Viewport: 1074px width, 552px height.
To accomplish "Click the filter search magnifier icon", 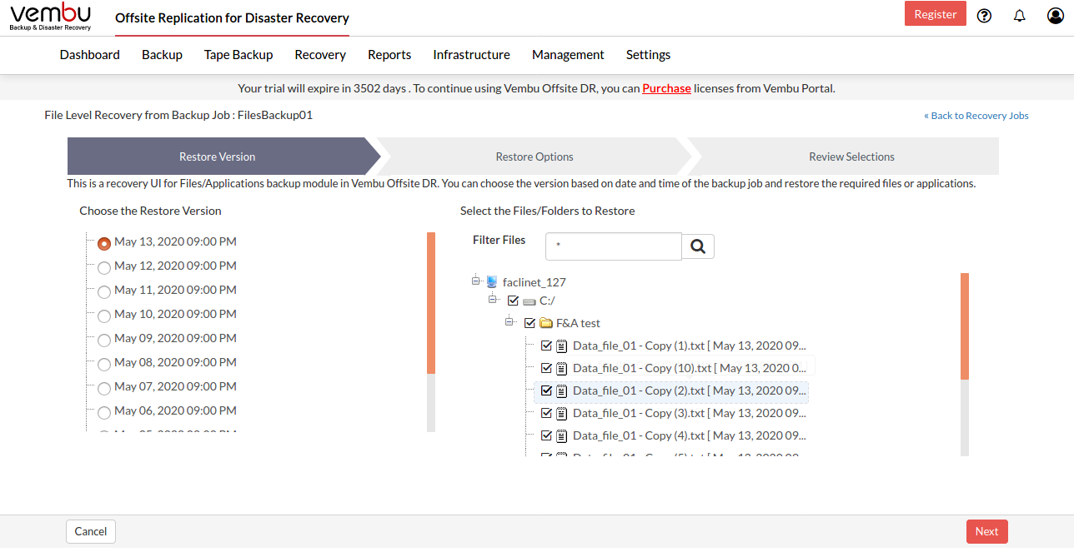I will click(x=698, y=246).
